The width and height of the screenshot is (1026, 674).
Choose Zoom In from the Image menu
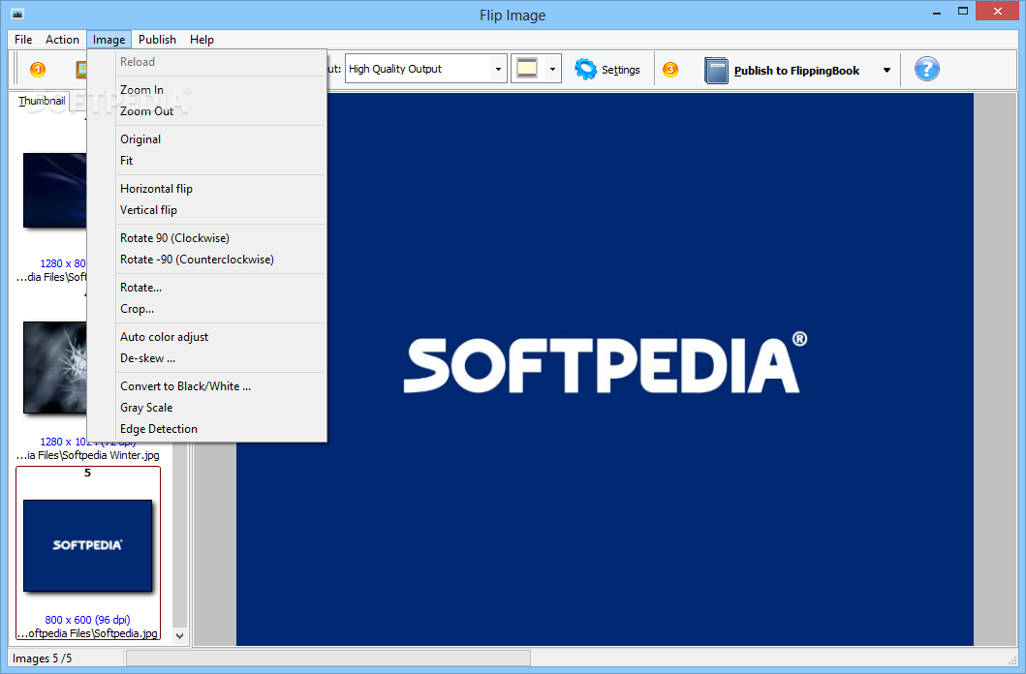click(x=206, y=89)
